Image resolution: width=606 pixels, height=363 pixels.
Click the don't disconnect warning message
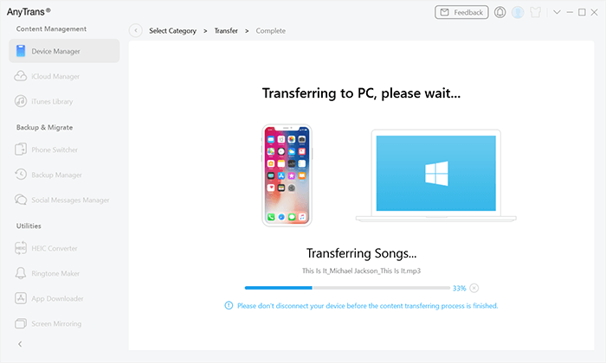coord(368,305)
